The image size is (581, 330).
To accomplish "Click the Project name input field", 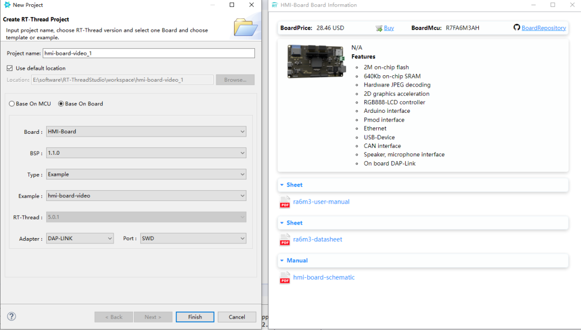I will point(148,53).
